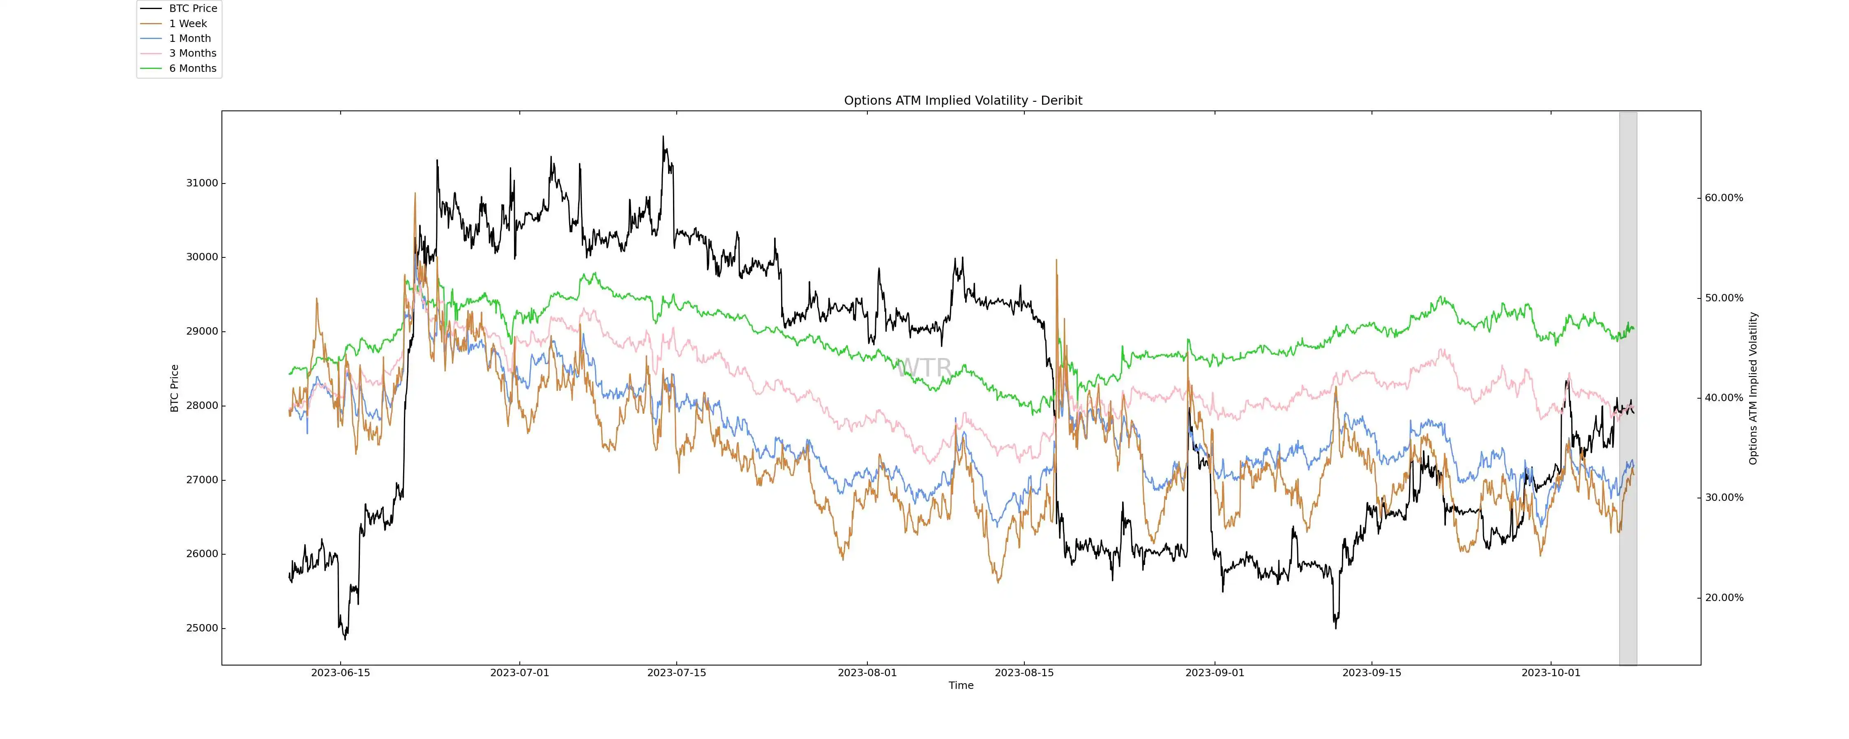Click the pink 3 Months legend line swatch

(x=151, y=53)
